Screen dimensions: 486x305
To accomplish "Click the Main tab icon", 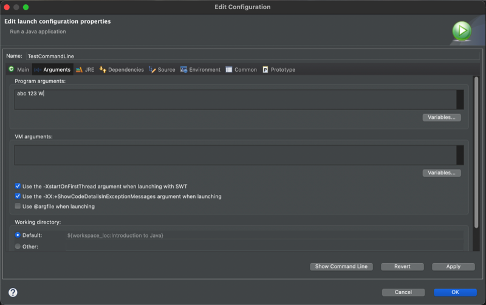I will tap(11, 69).
